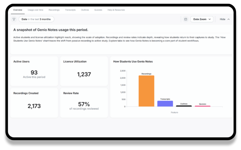
Task: Click the 'How Students Use Genio Notes' chart title
Action: click(x=133, y=61)
